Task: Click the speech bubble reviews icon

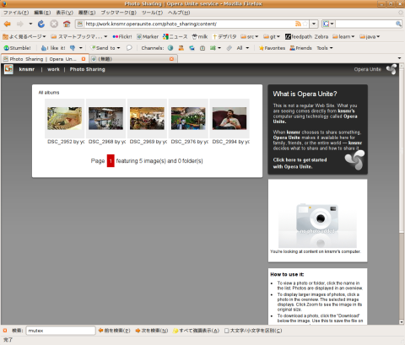Action: tap(129, 48)
